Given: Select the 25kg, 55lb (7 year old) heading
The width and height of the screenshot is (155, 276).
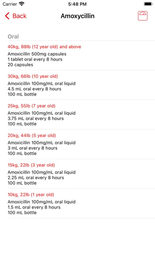Looking at the screenshot, I should (32, 106).
